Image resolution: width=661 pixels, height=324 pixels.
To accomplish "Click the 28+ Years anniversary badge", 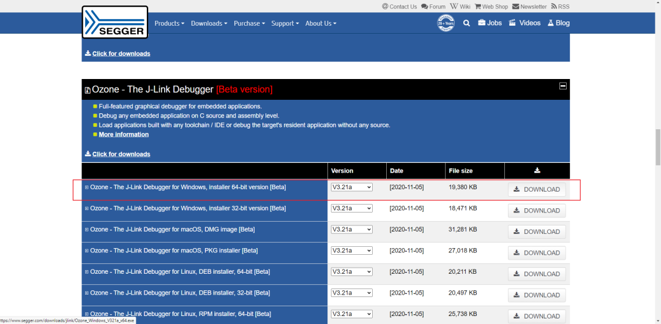I will click(x=446, y=23).
